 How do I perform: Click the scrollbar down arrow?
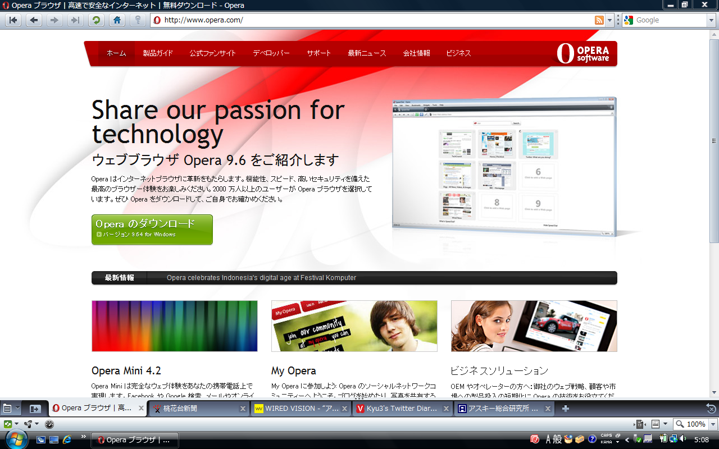tap(714, 393)
